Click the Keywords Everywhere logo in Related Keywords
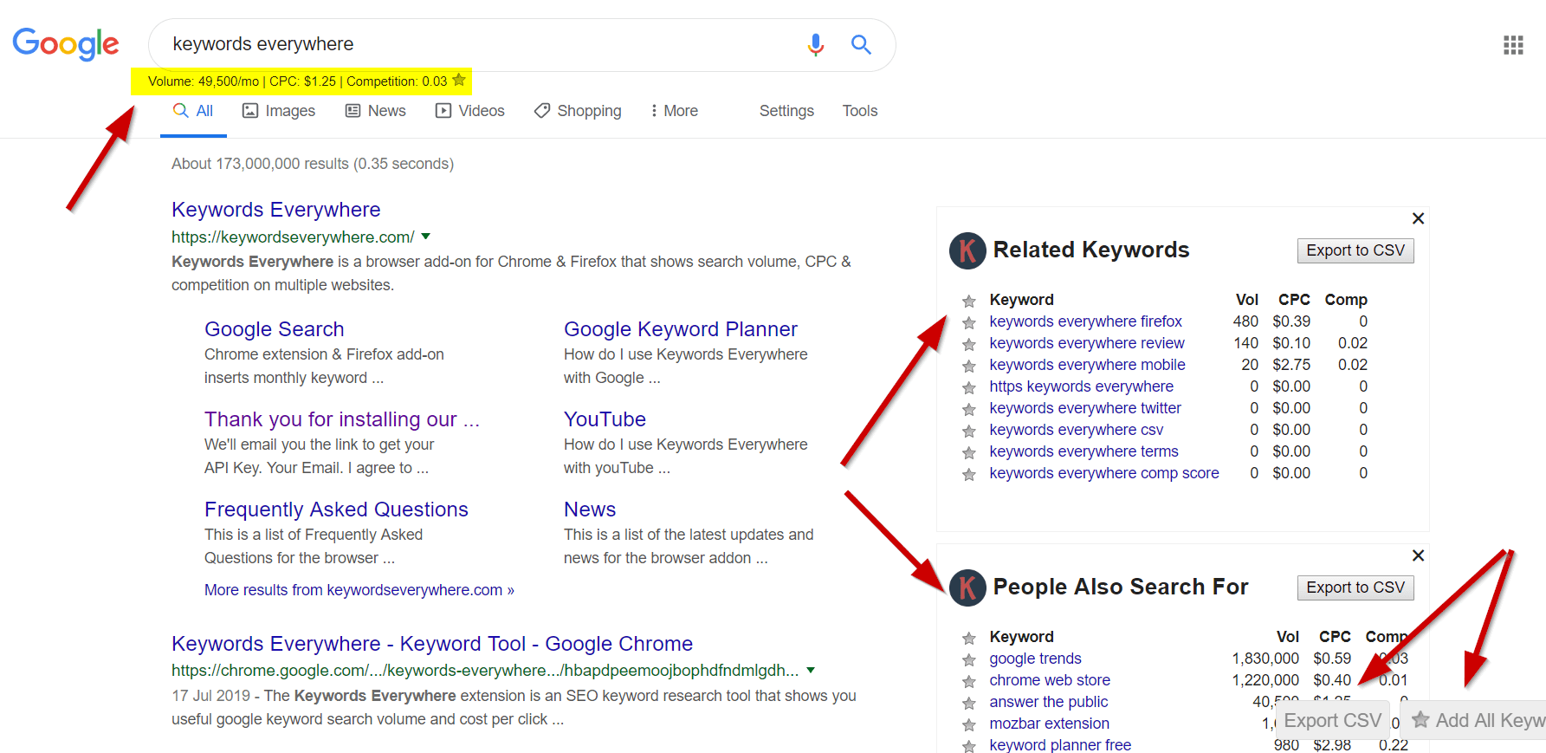The width and height of the screenshot is (1546, 753). (967, 250)
